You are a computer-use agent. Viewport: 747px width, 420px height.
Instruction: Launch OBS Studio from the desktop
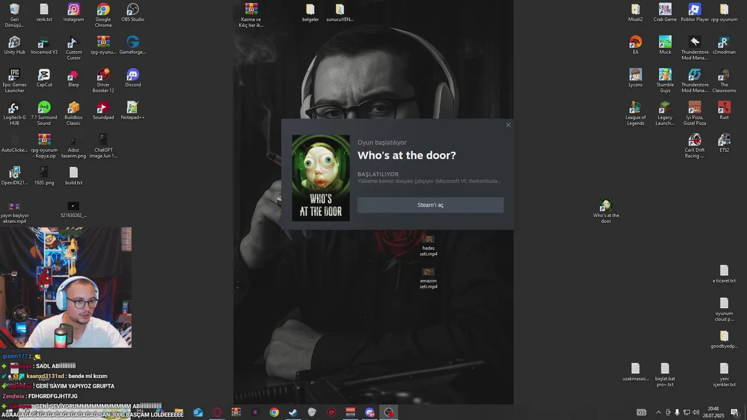132,13
